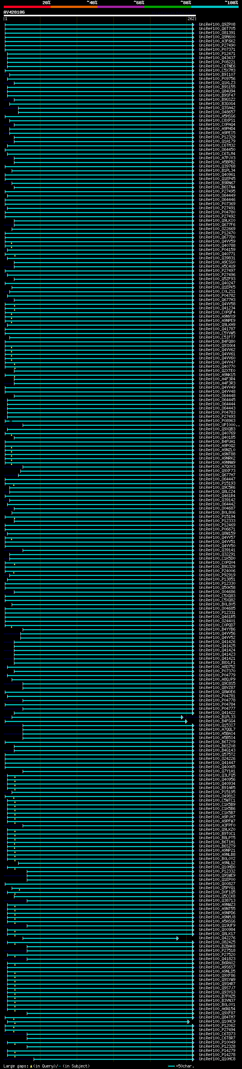Select the query name AV428106
This screenshot has width=242, height=1069.
click(14, 12)
